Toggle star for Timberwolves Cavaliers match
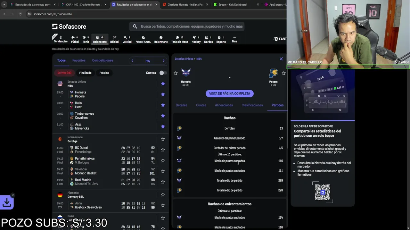The height and width of the screenshot is (230, 410). click(163, 116)
